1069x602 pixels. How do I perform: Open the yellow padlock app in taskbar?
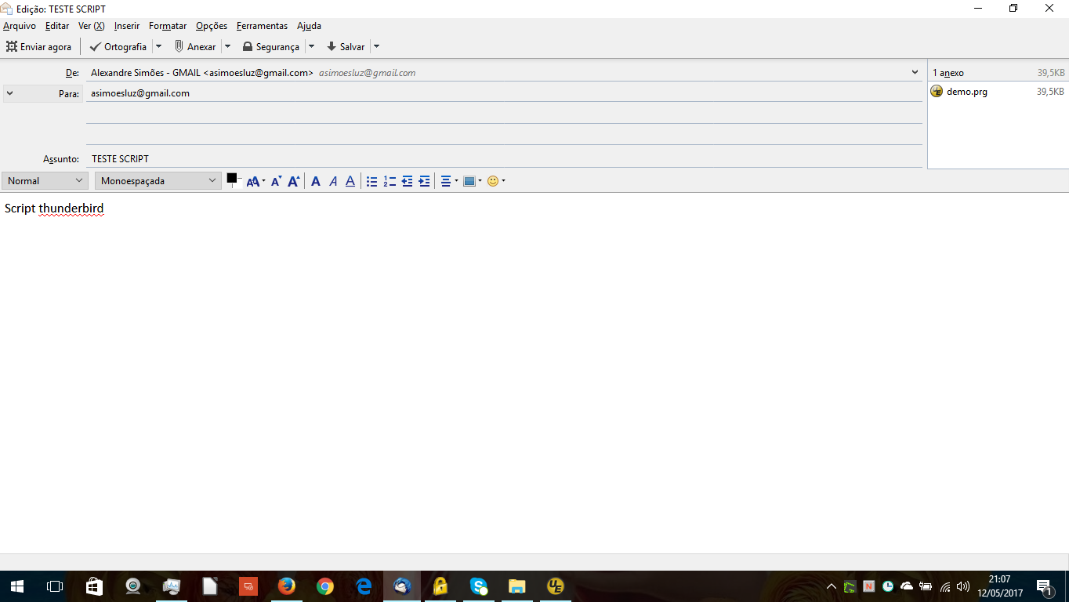(440, 586)
